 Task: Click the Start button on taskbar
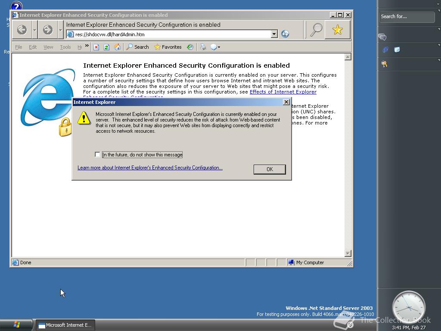(x=16, y=325)
